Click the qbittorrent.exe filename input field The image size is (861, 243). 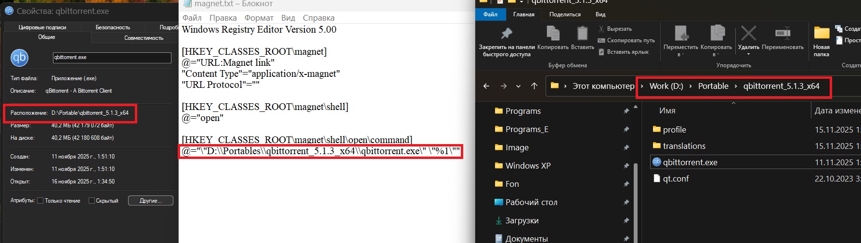pos(112,58)
